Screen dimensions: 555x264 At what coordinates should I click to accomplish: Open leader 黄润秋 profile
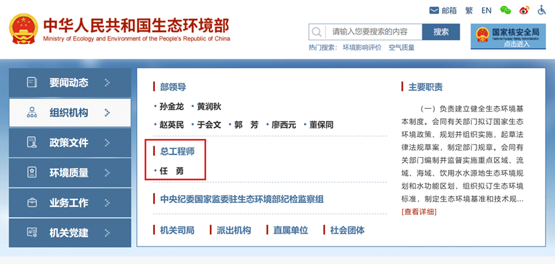pos(209,107)
